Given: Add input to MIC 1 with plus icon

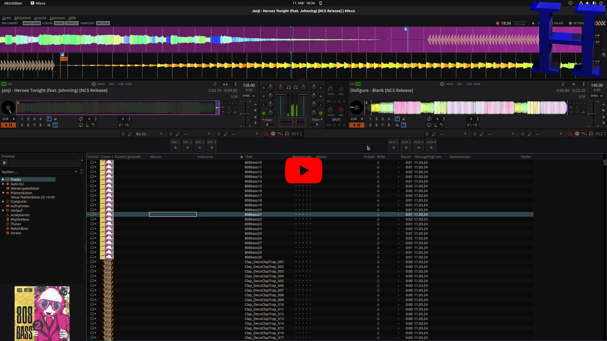Looking at the screenshot, I should pos(175,148).
